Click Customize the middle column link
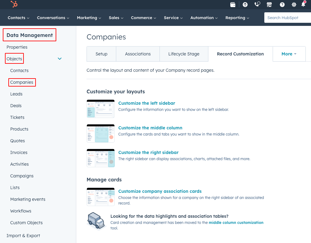The image size is (311, 243). [150, 128]
